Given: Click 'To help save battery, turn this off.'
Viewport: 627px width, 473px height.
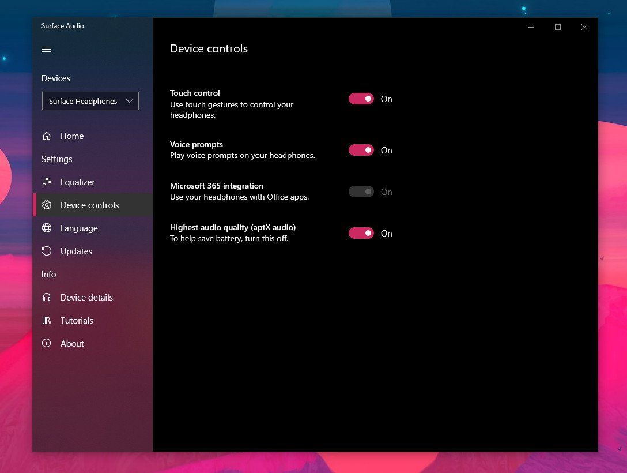Looking at the screenshot, I should tap(229, 238).
